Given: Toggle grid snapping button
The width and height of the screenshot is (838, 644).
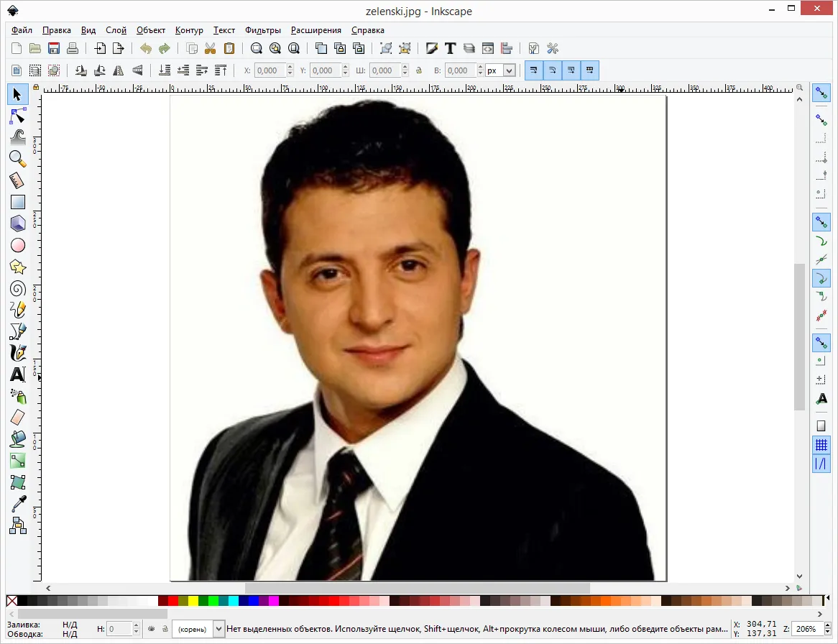Looking at the screenshot, I should click(821, 445).
